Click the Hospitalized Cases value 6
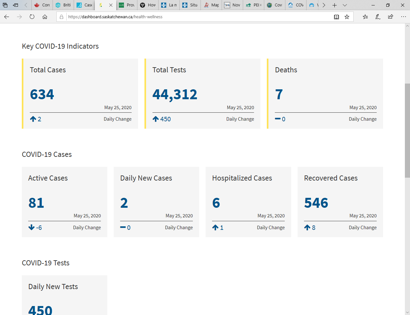Image resolution: width=410 pixels, height=315 pixels. click(x=216, y=203)
